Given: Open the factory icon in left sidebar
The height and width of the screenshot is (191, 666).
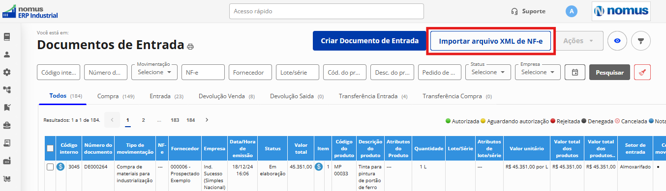Looking at the screenshot, I should coord(7,161).
